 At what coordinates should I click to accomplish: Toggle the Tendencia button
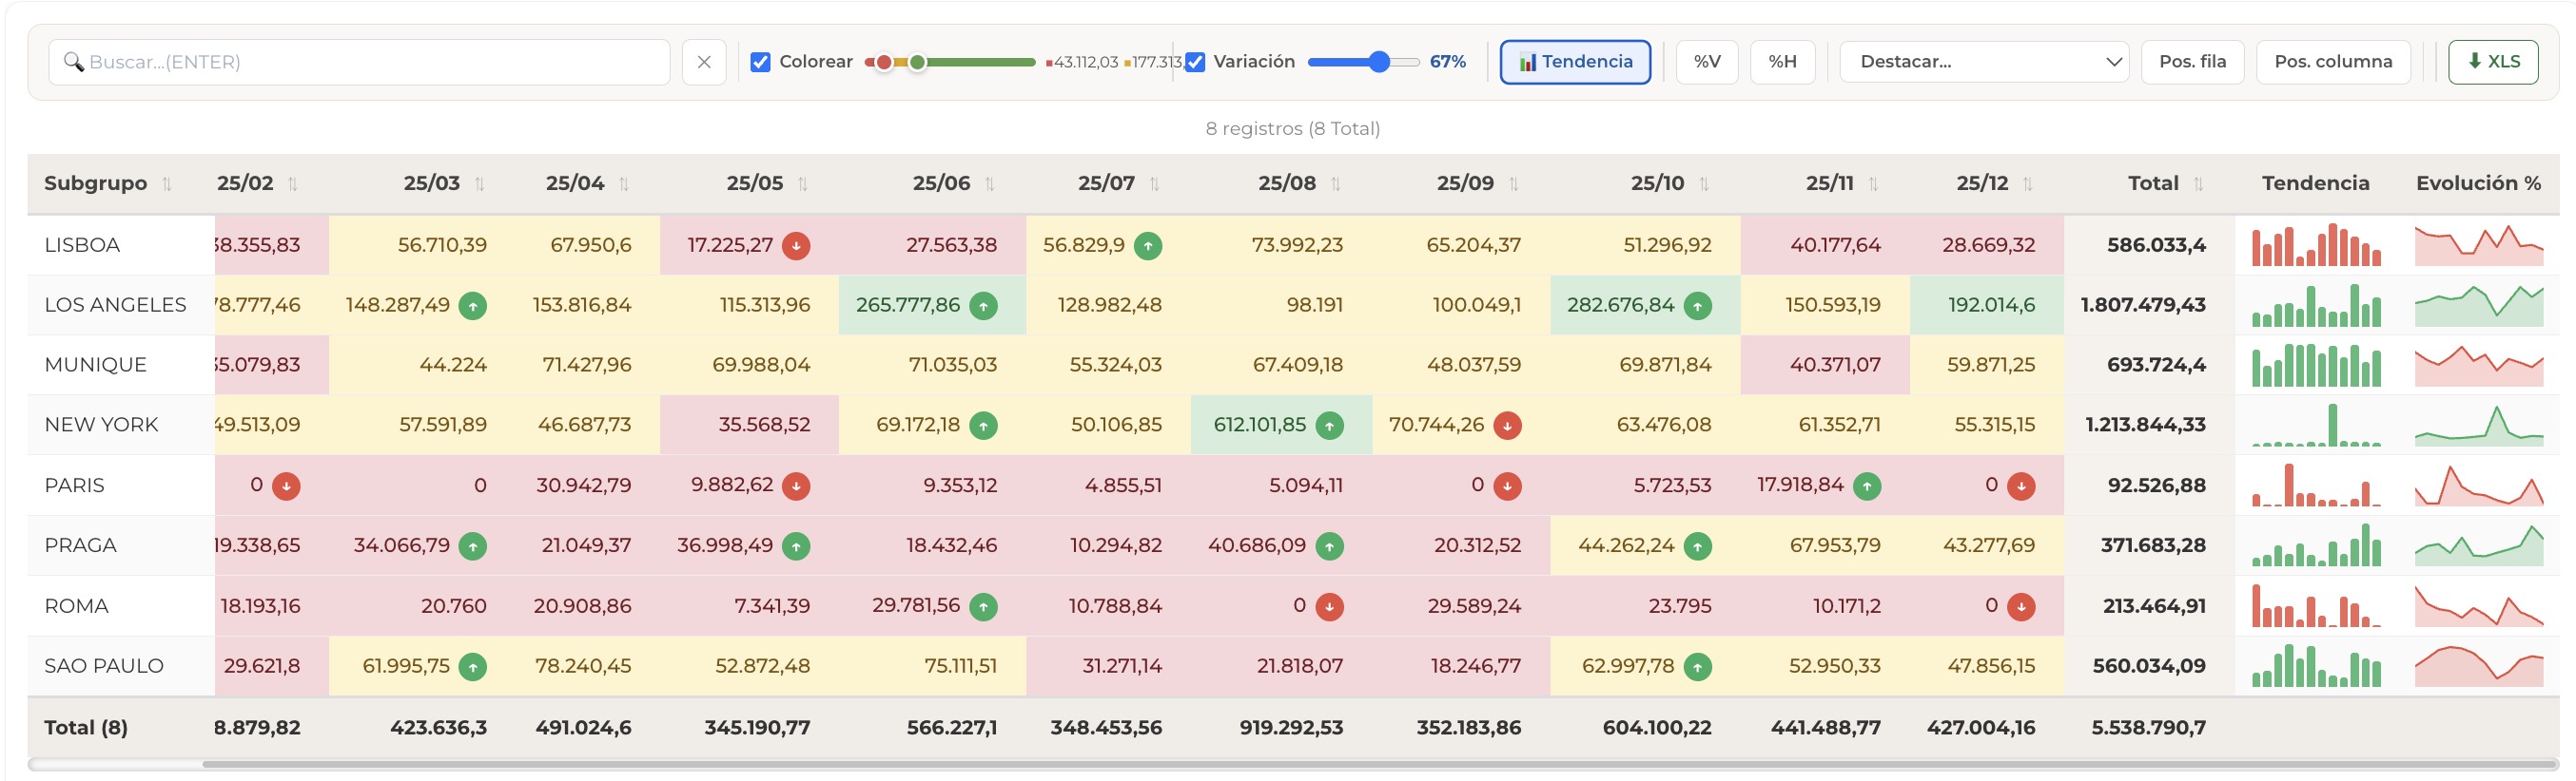[1575, 62]
